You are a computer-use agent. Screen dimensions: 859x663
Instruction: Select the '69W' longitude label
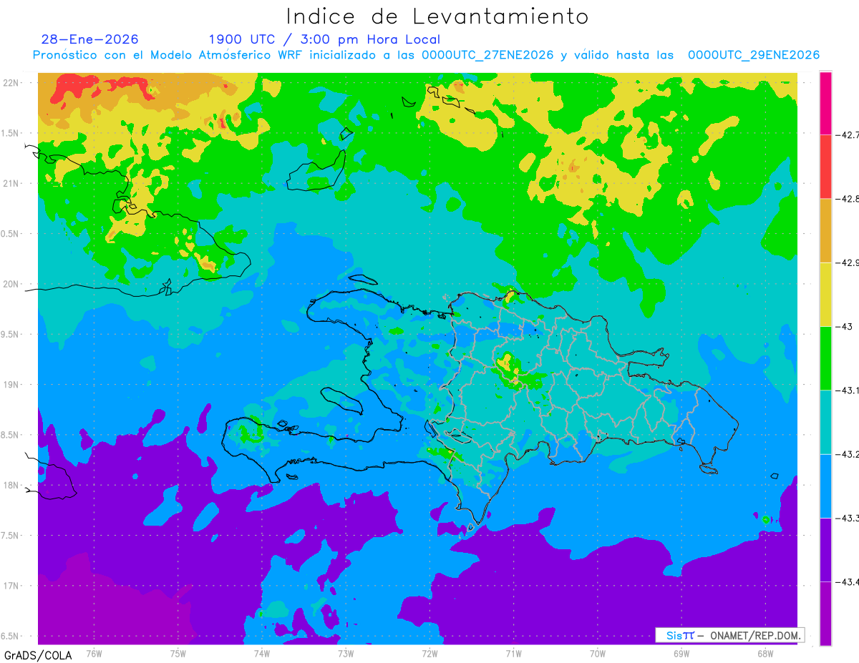coord(681,653)
